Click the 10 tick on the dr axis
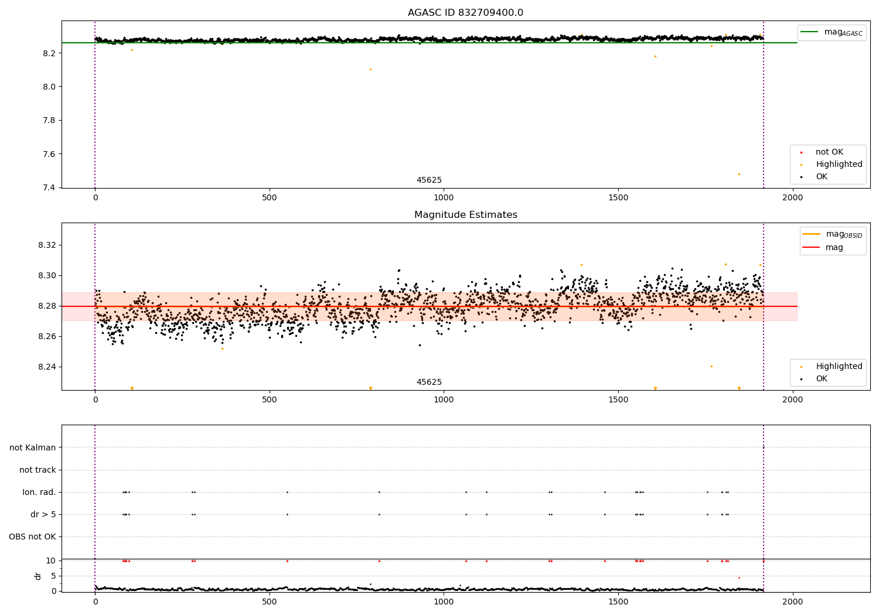This screenshot has width=879, height=615. 51,561
